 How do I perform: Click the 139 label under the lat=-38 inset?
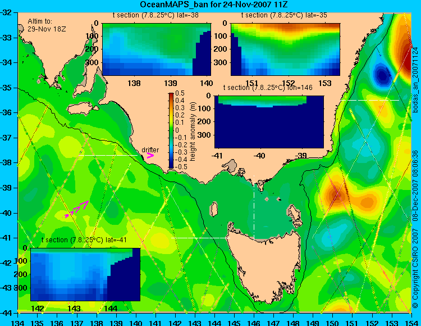coord(171,83)
